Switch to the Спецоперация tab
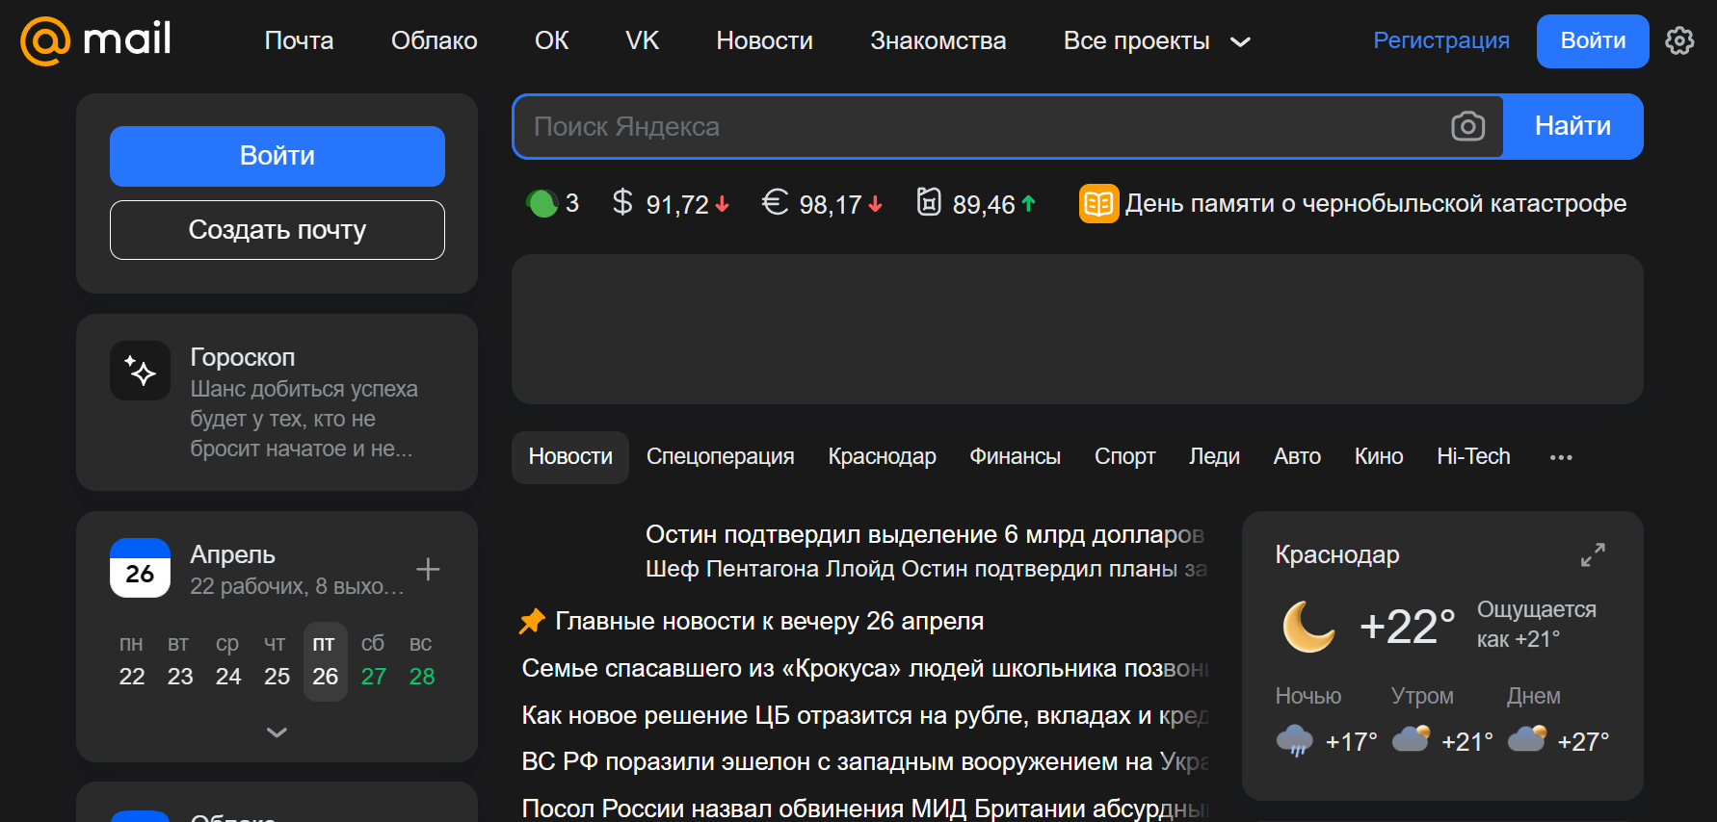Screen dimensions: 1717x822 [x=720, y=457]
